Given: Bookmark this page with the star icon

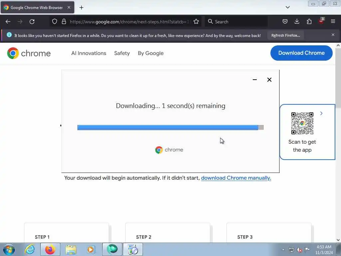Looking at the screenshot, I should pos(196,22).
